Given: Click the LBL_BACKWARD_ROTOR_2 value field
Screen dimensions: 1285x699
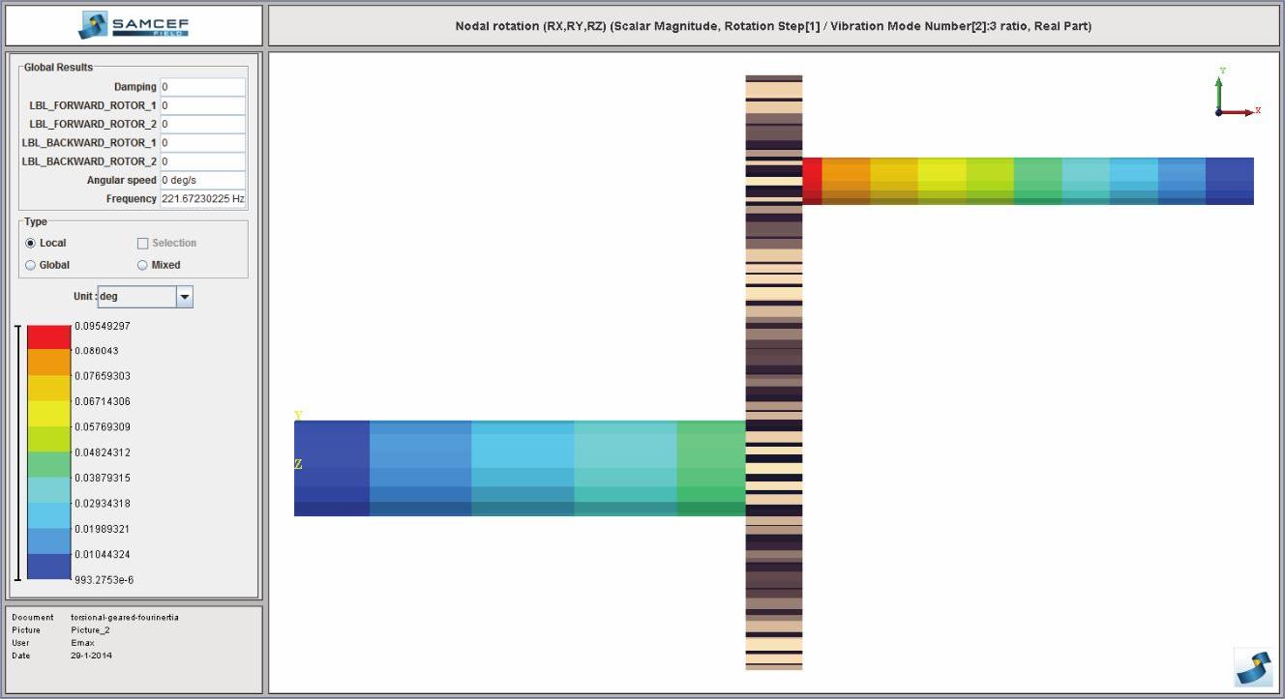Looking at the screenshot, I should pos(202,161).
